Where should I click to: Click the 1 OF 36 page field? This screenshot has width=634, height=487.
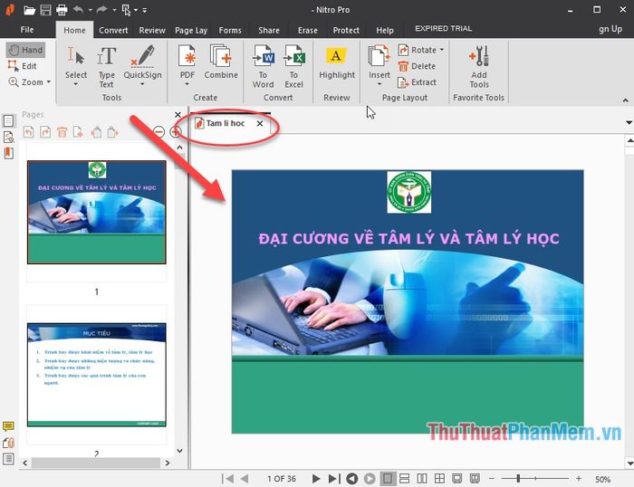(x=282, y=479)
